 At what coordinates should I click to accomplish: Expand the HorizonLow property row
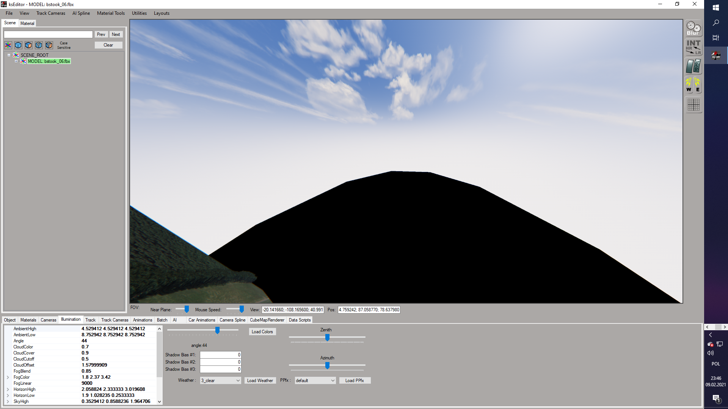8,395
